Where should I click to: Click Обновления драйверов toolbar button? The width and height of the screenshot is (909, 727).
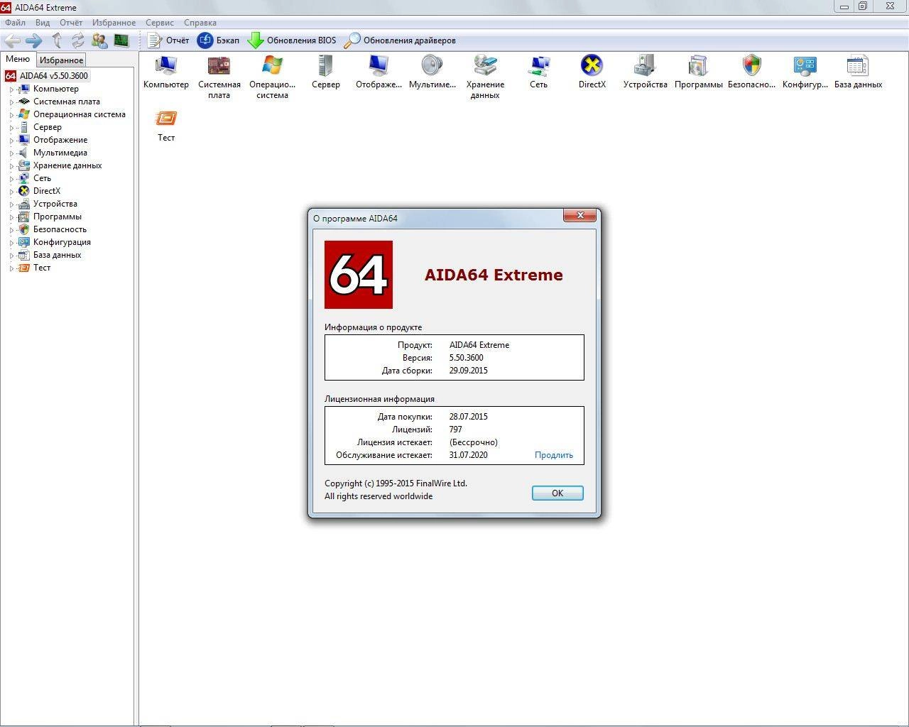click(400, 40)
